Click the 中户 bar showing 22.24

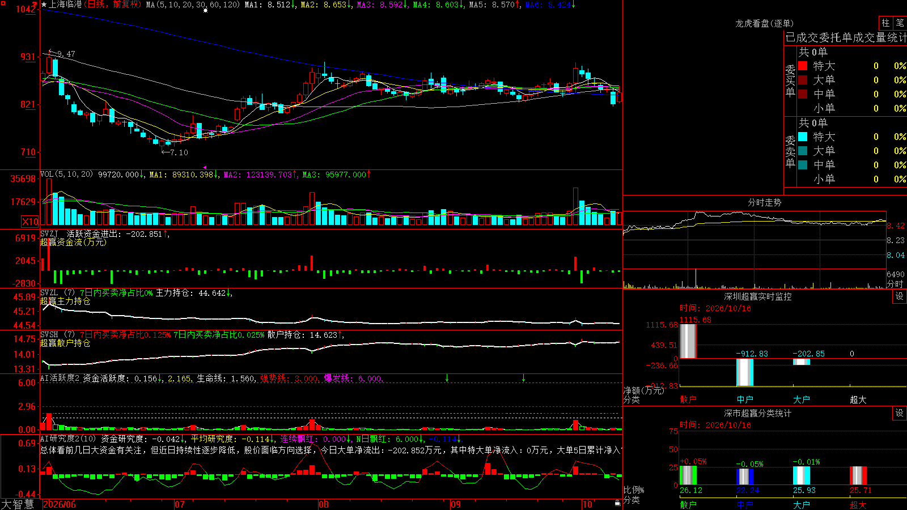(745, 477)
